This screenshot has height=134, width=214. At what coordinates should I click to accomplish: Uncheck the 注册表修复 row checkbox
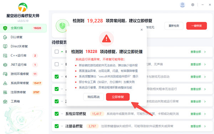[57, 126]
